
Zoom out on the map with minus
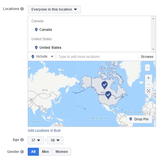(x=148, y=84)
